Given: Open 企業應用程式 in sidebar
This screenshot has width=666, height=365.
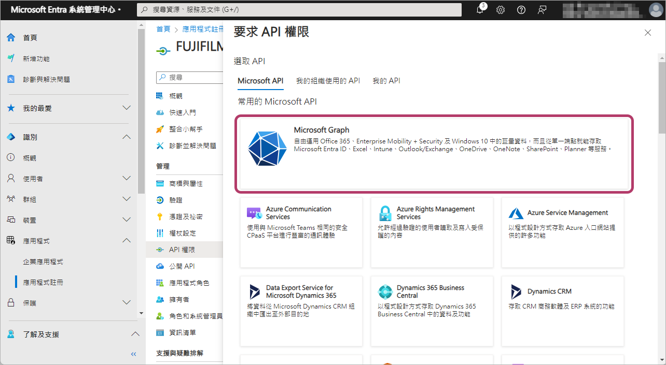Looking at the screenshot, I should pyautogui.click(x=43, y=261).
